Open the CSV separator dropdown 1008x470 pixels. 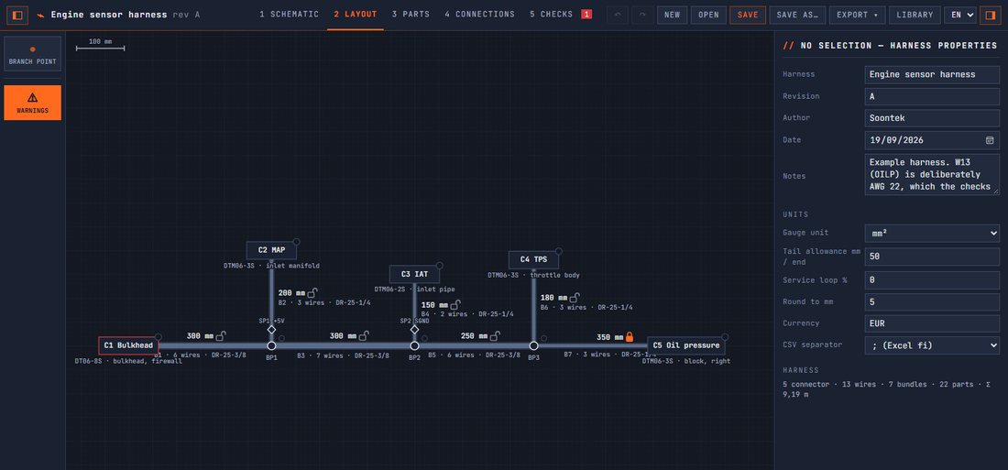[932, 345]
